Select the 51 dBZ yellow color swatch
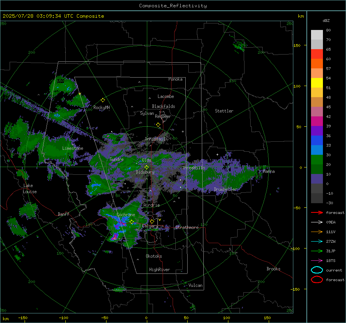This screenshot has width=346, height=323. coord(317,83)
